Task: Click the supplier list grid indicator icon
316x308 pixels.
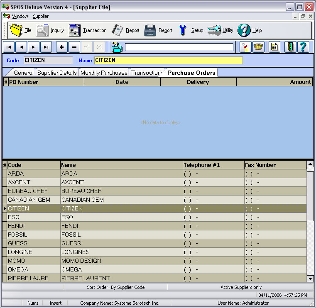Action: [x=5, y=165]
